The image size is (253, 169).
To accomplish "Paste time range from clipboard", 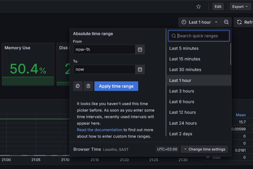I will [x=88, y=86].
